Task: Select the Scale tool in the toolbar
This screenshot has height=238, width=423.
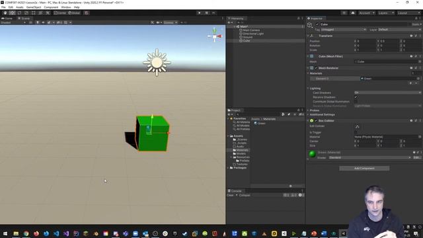Action: point(26,13)
